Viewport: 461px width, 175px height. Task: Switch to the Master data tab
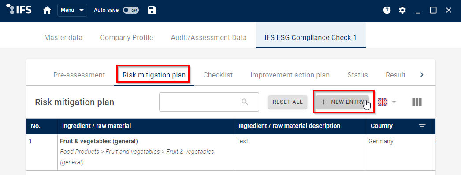(x=63, y=37)
